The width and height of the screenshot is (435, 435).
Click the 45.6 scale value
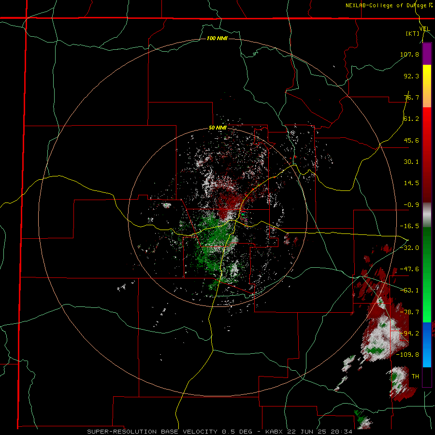coord(411,140)
